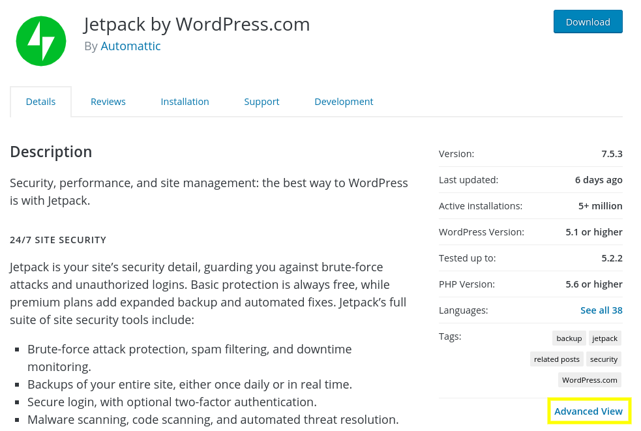This screenshot has height=431, width=641.
Task: Select the Last updated label
Action: pyautogui.click(x=468, y=180)
